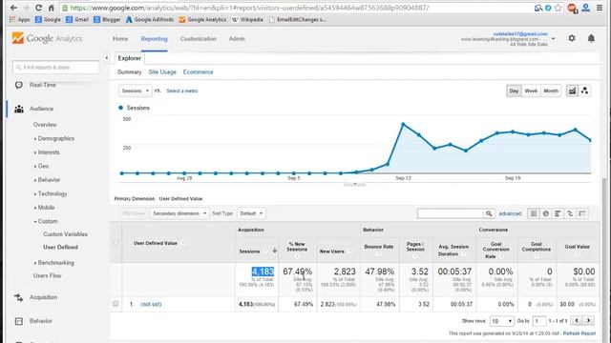Select the Summary metric group
Screen dimensions: 611x343
(130, 72)
